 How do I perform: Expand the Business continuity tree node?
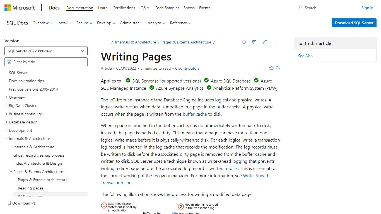pyautogui.click(x=6, y=114)
